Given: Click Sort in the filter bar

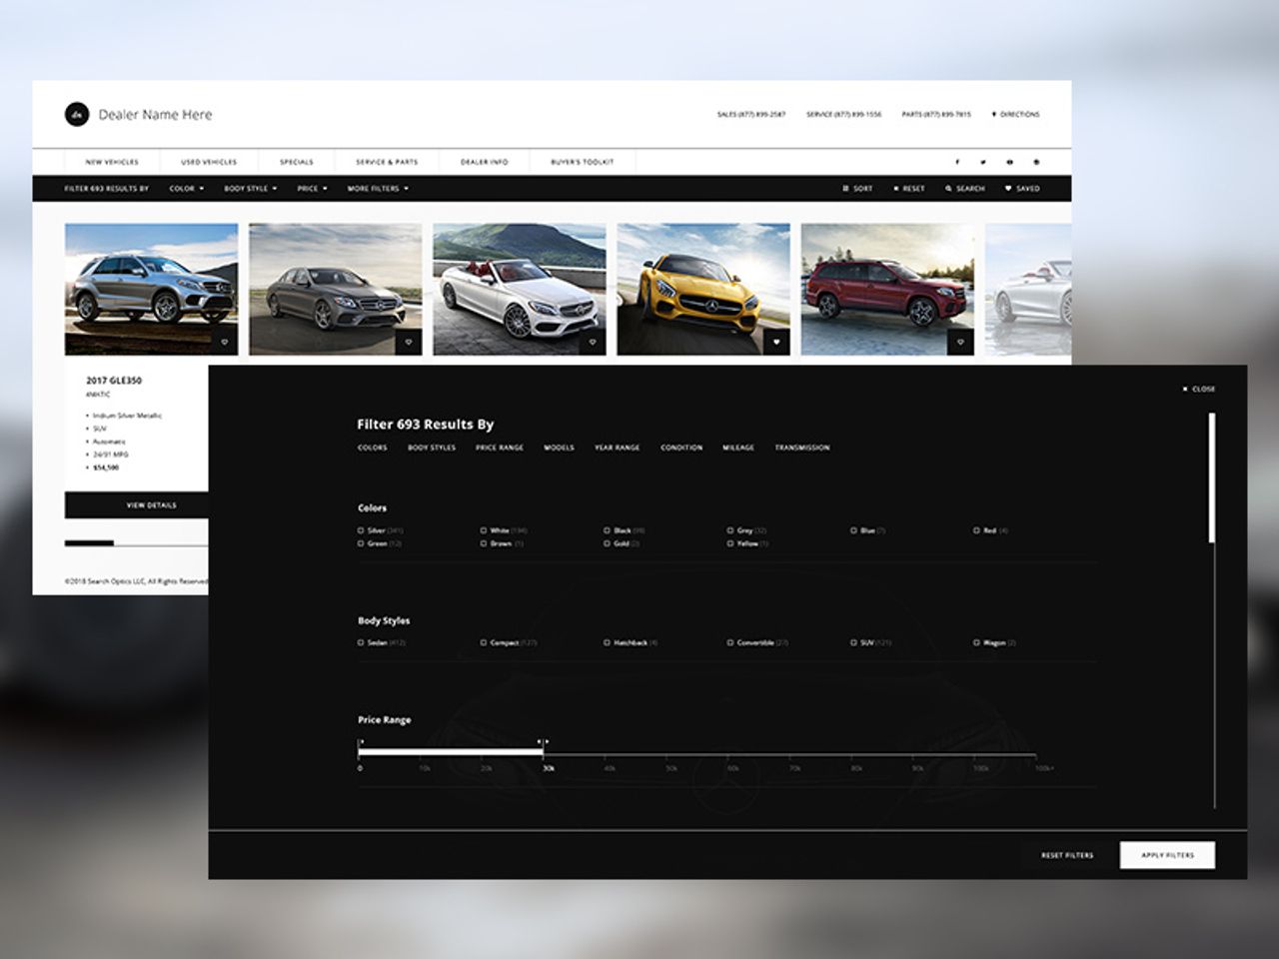Looking at the screenshot, I should 857,189.
